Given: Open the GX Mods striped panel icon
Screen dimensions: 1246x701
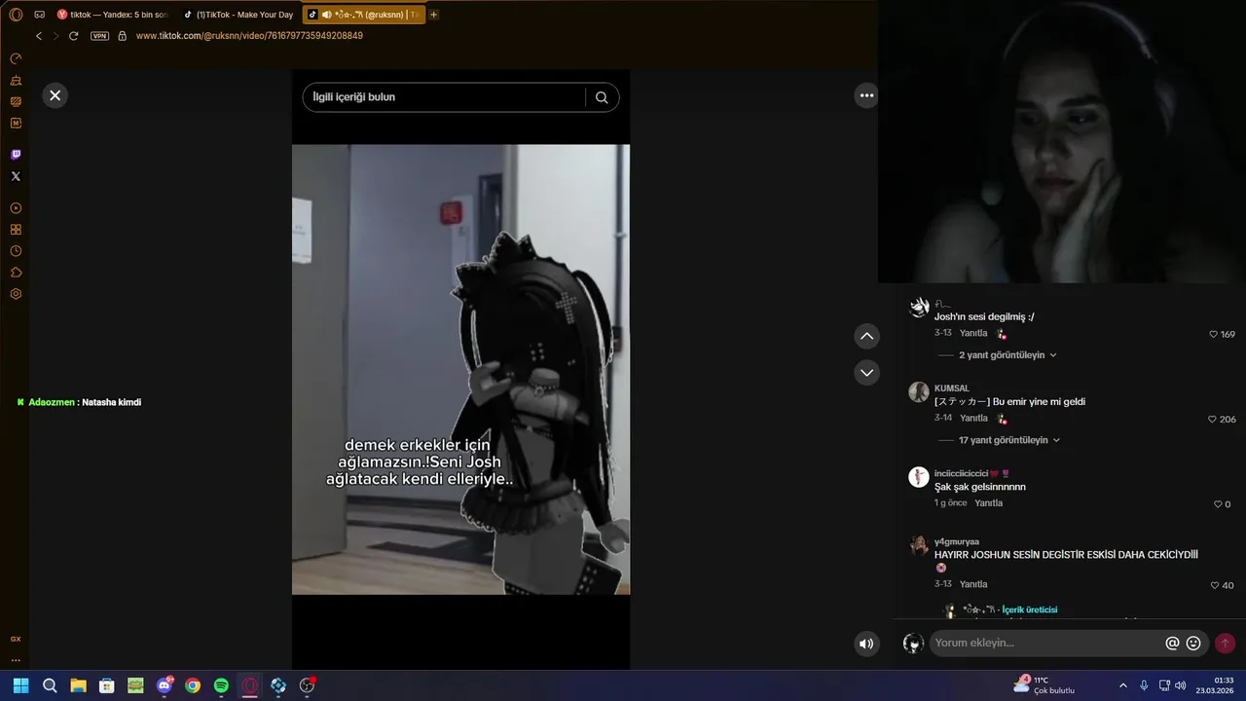Looking at the screenshot, I should tap(16, 101).
